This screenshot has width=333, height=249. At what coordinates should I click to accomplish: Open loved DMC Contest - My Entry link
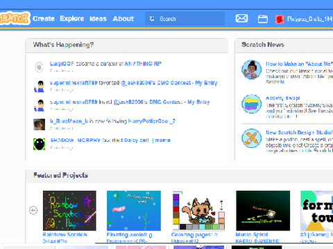click(x=162, y=102)
